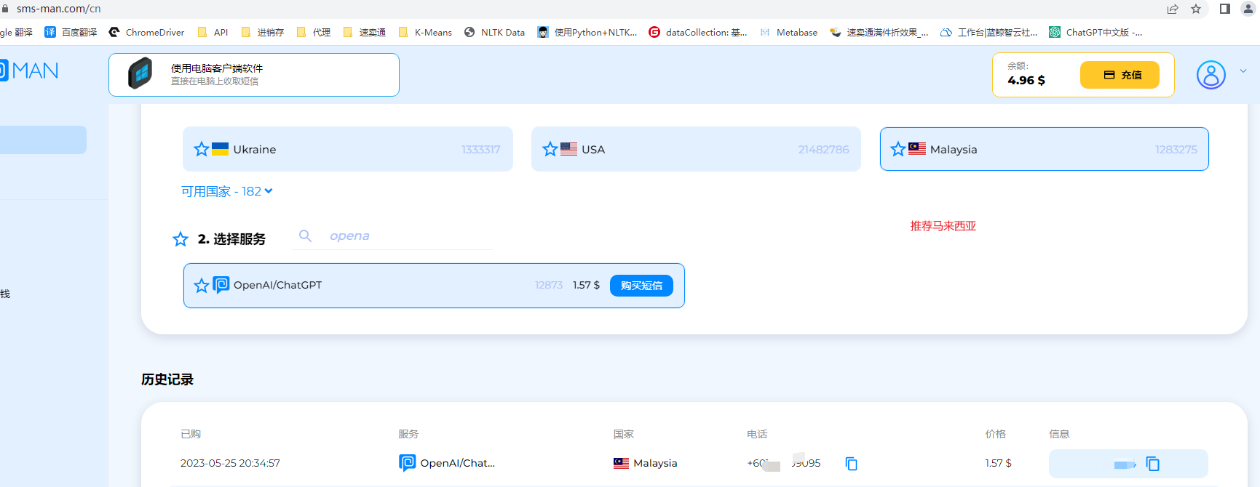Click the 1.57 $ price on OpenAI/ChatGPT row
The width and height of the screenshot is (1260, 487).
pos(586,285)
